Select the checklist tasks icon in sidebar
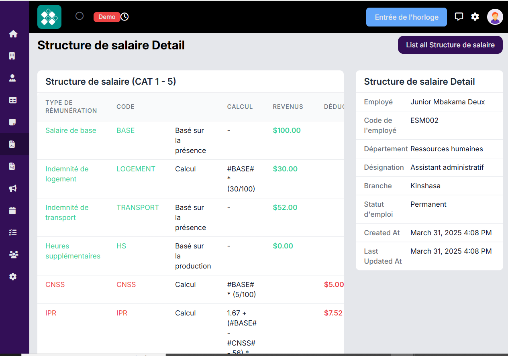The image size is (508, 356). (x=14, y=232)
